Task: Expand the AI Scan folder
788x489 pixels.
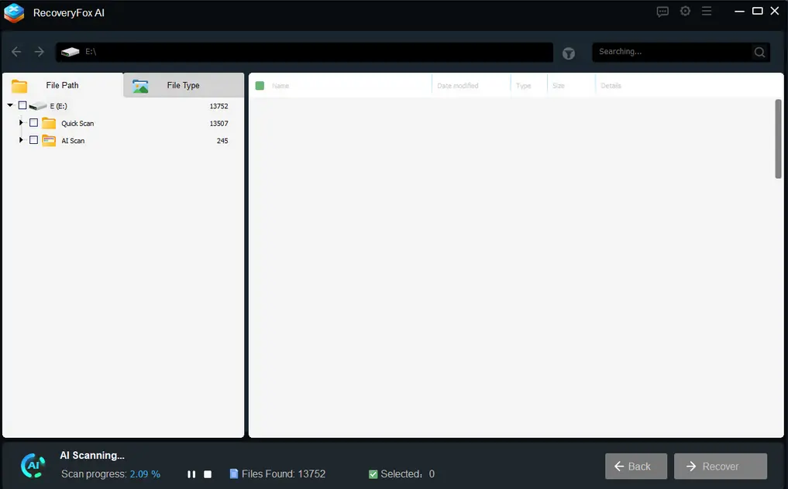Action: tap(21, 140)
